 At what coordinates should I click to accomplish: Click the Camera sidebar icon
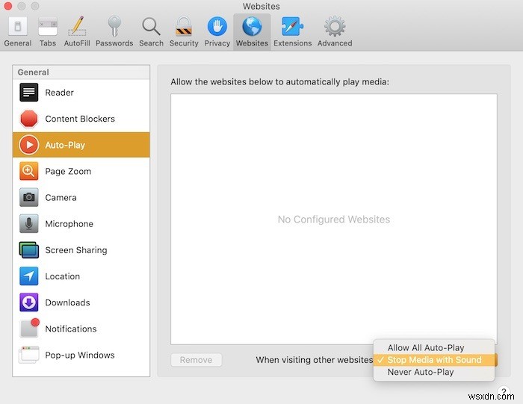click(28, 197)
